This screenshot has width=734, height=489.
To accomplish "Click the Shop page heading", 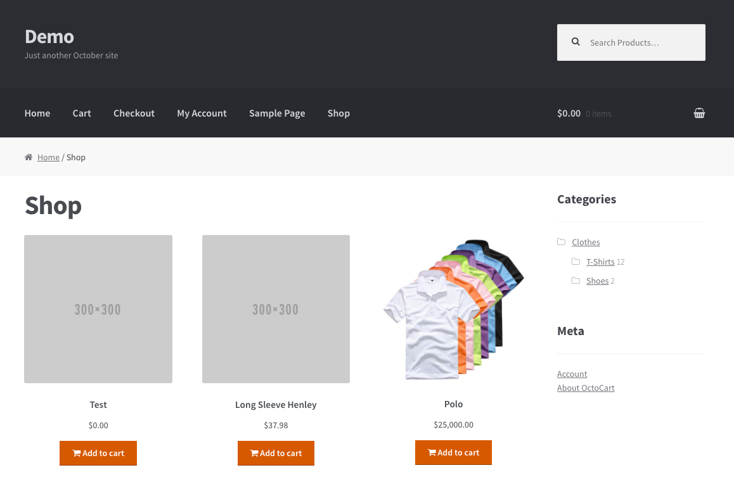I will coord(53,206).
